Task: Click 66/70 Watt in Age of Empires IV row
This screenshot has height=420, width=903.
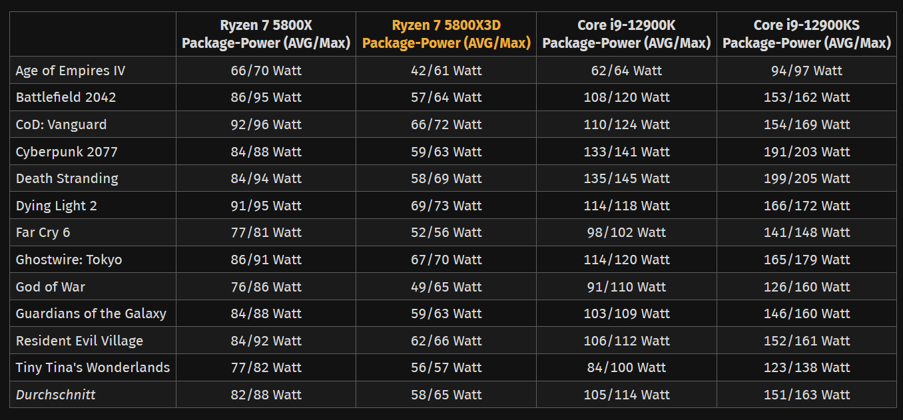Action: pos(266,71)
